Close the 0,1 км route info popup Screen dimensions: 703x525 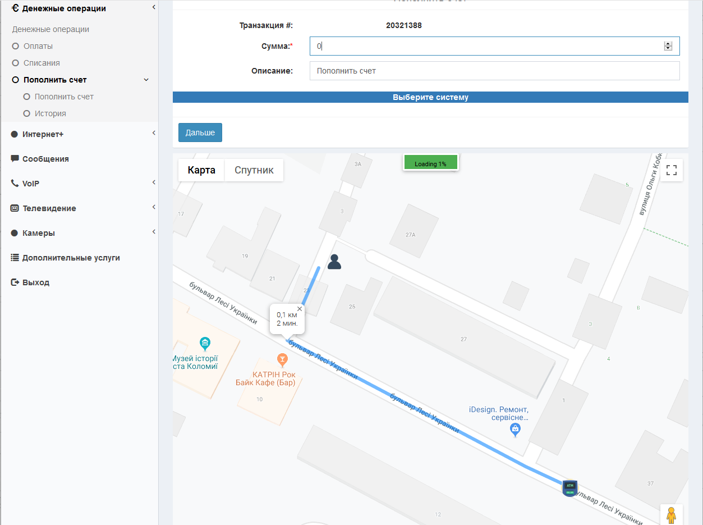coord(300,309)
